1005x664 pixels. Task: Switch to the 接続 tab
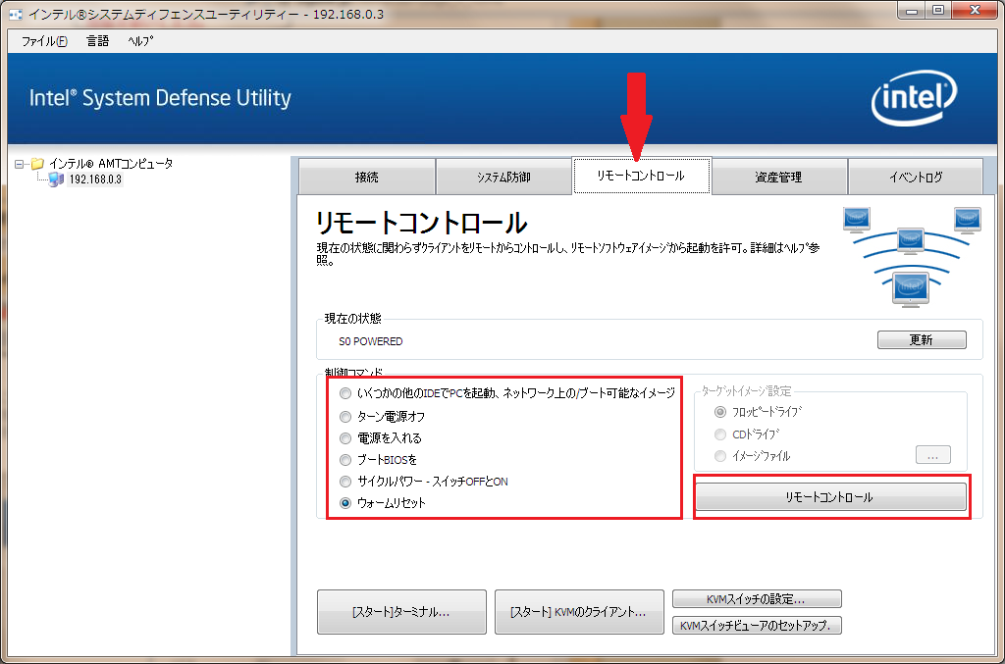367,177
